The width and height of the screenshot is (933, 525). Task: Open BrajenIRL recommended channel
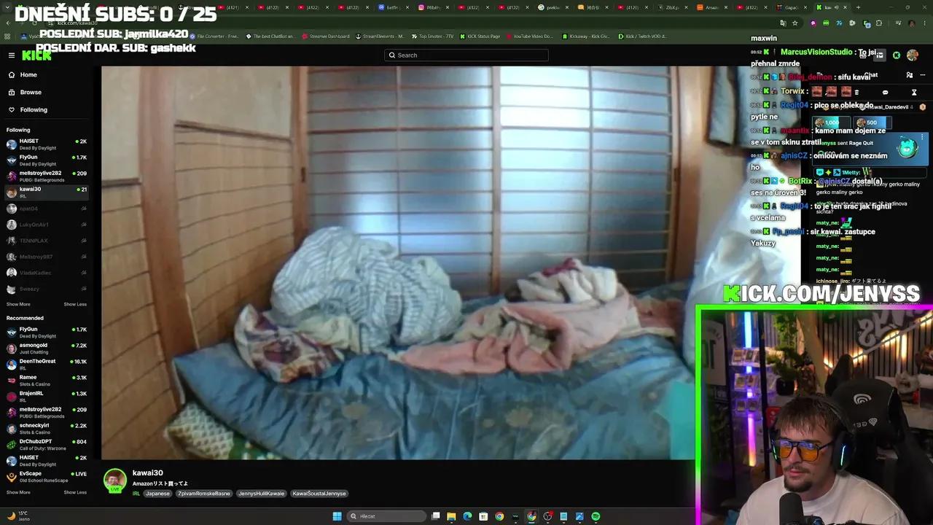[x=47, y=397]
